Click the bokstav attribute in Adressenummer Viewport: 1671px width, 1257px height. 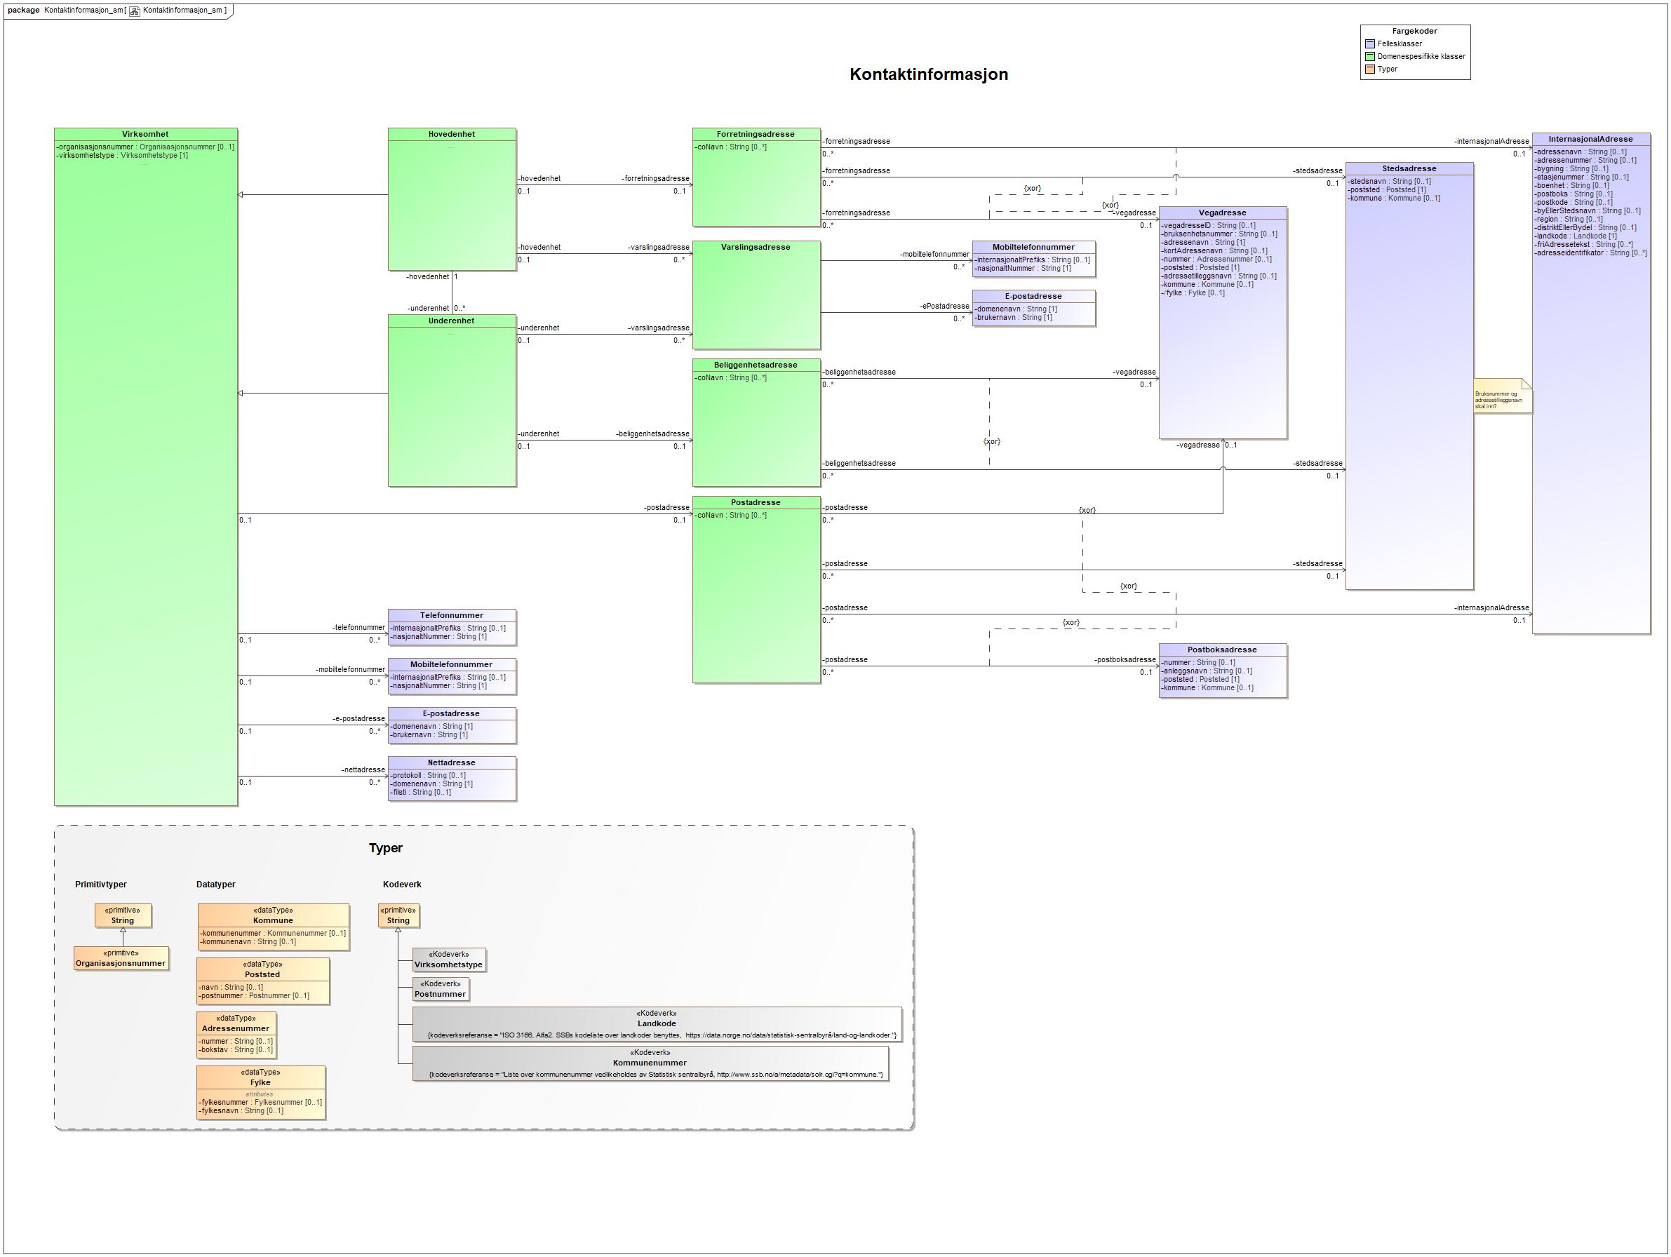pos(236,1050)
